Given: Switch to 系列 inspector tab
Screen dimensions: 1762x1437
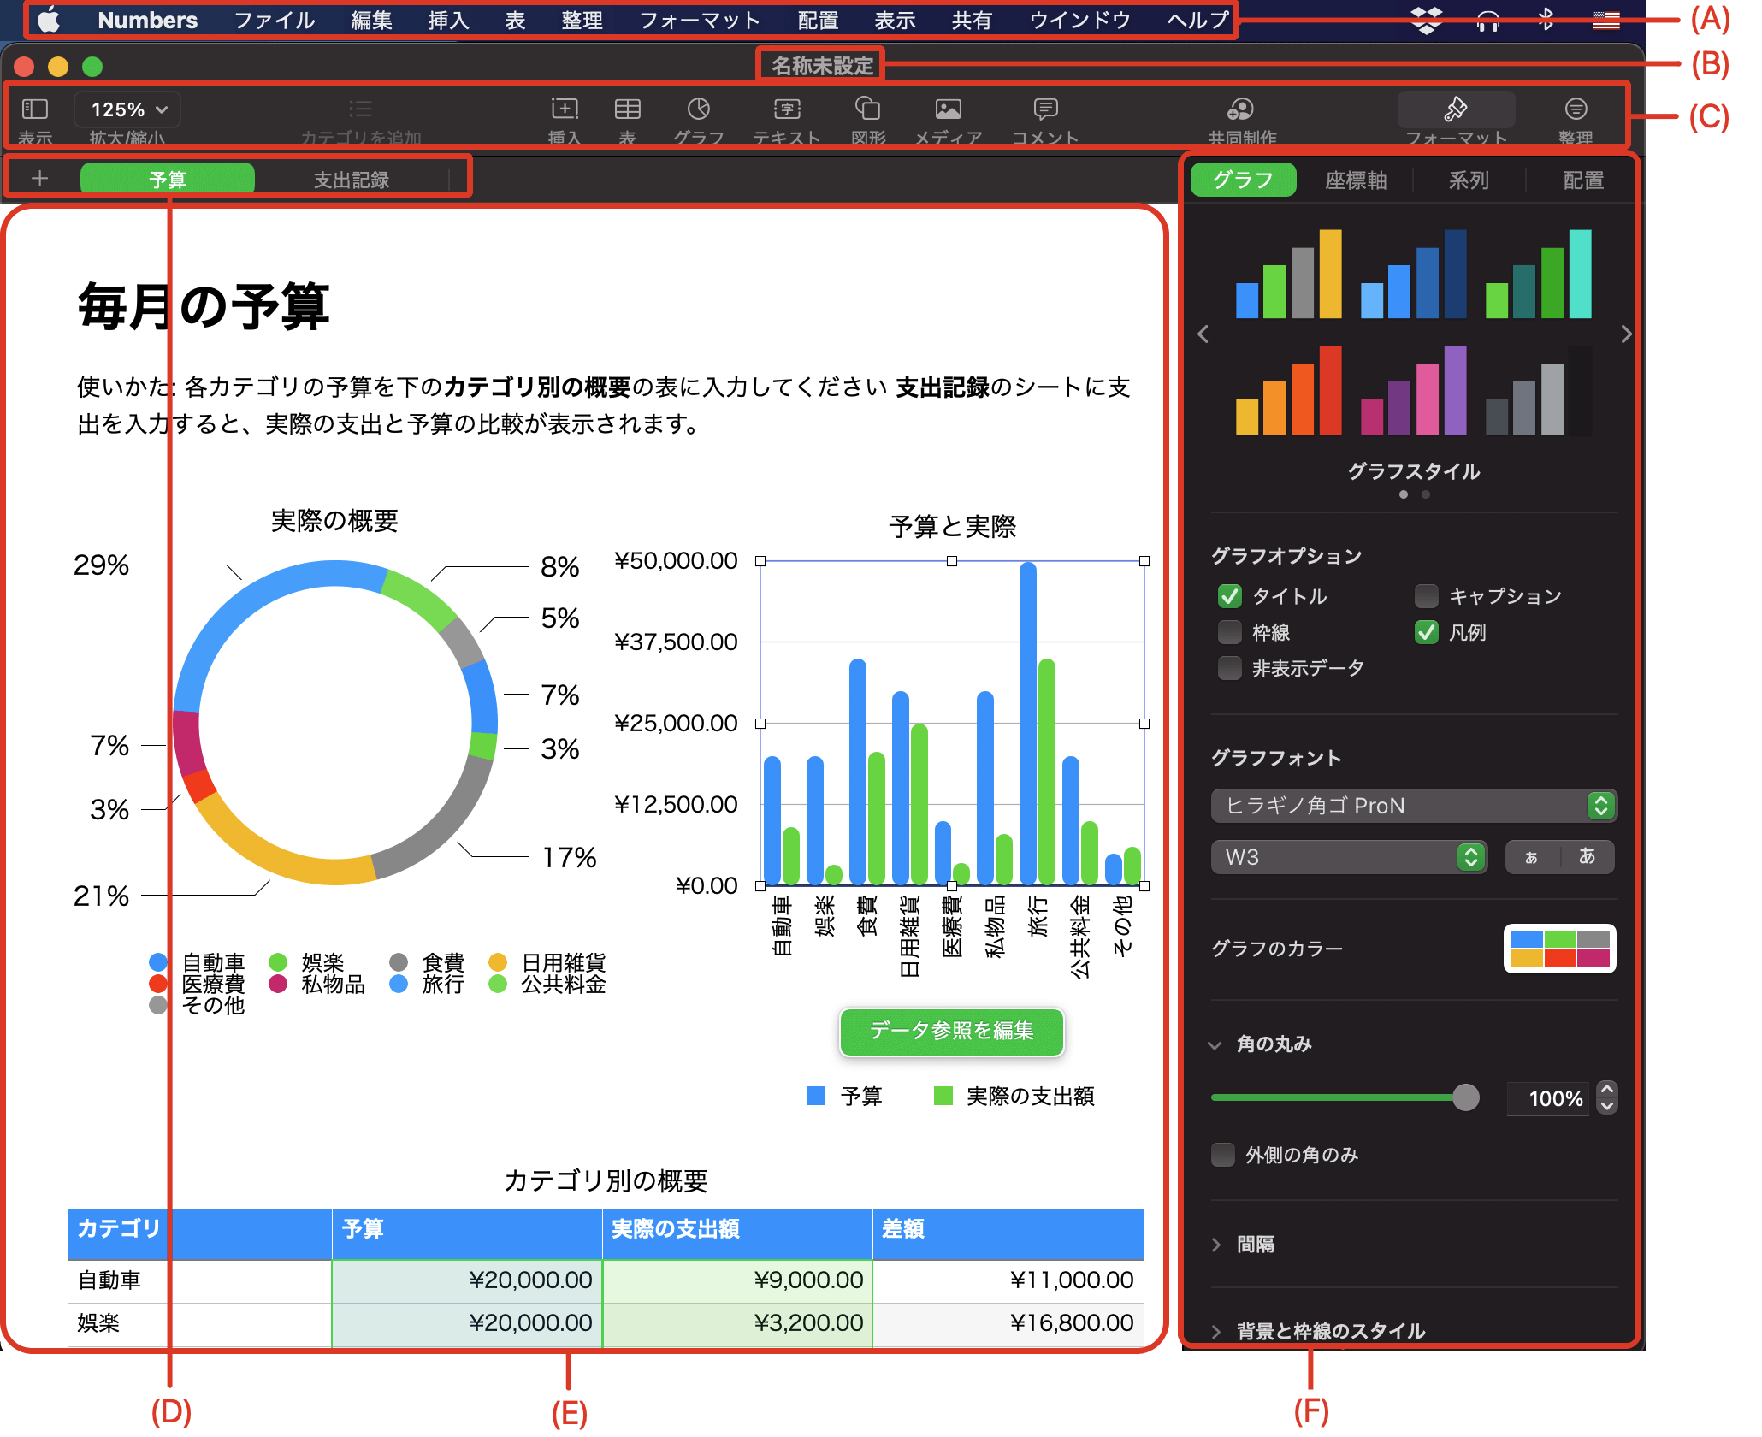Looking at the screenshot, I should [x=1469, y=180].
